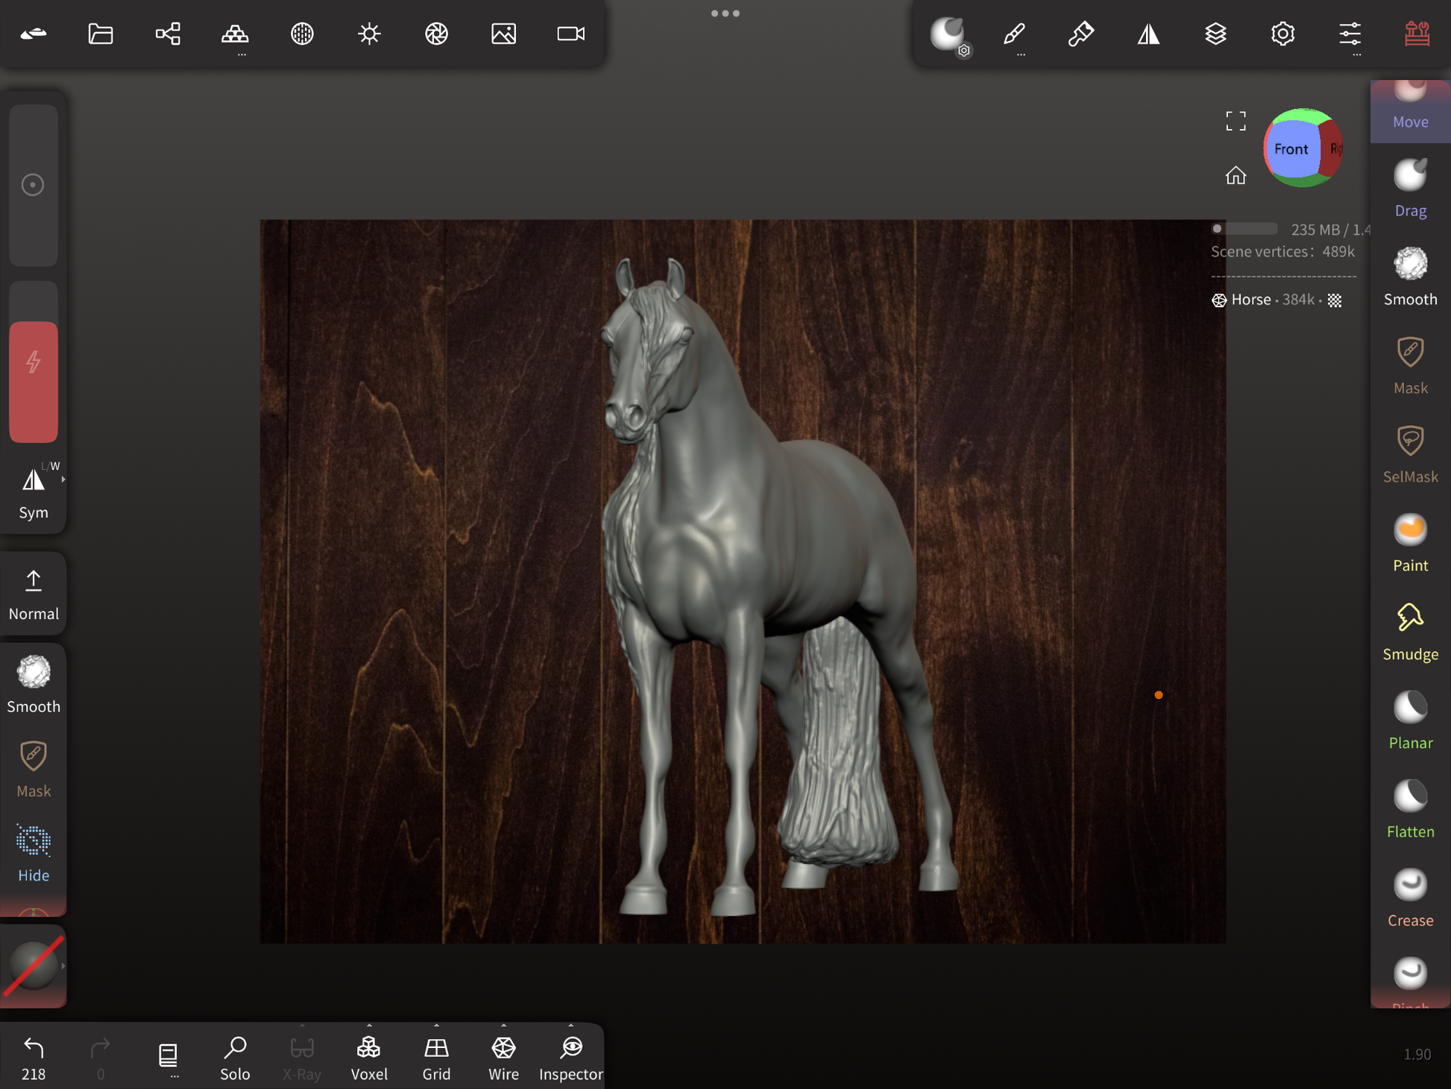Viewport: 1451px width, 1089px height.
Task: Open the Topology menu icon
Action: (235, 34)
